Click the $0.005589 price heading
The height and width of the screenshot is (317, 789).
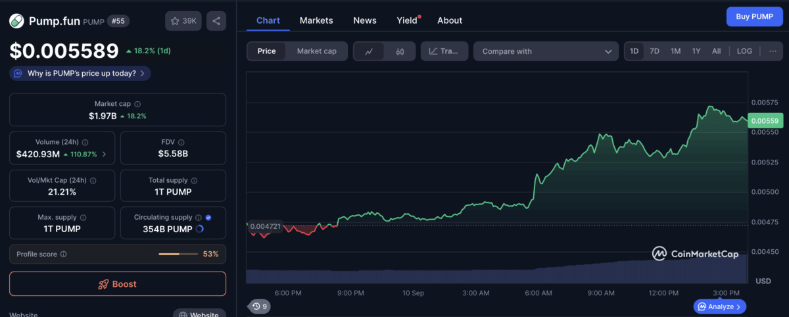[x=64, y=51]
